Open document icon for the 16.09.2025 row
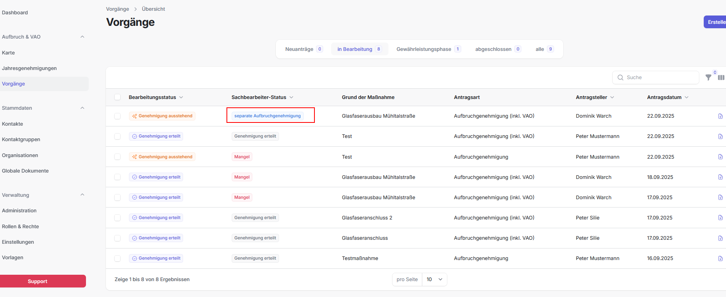Image resolution: width=726 pixels, height=297 pixels. tap(720, 258)
